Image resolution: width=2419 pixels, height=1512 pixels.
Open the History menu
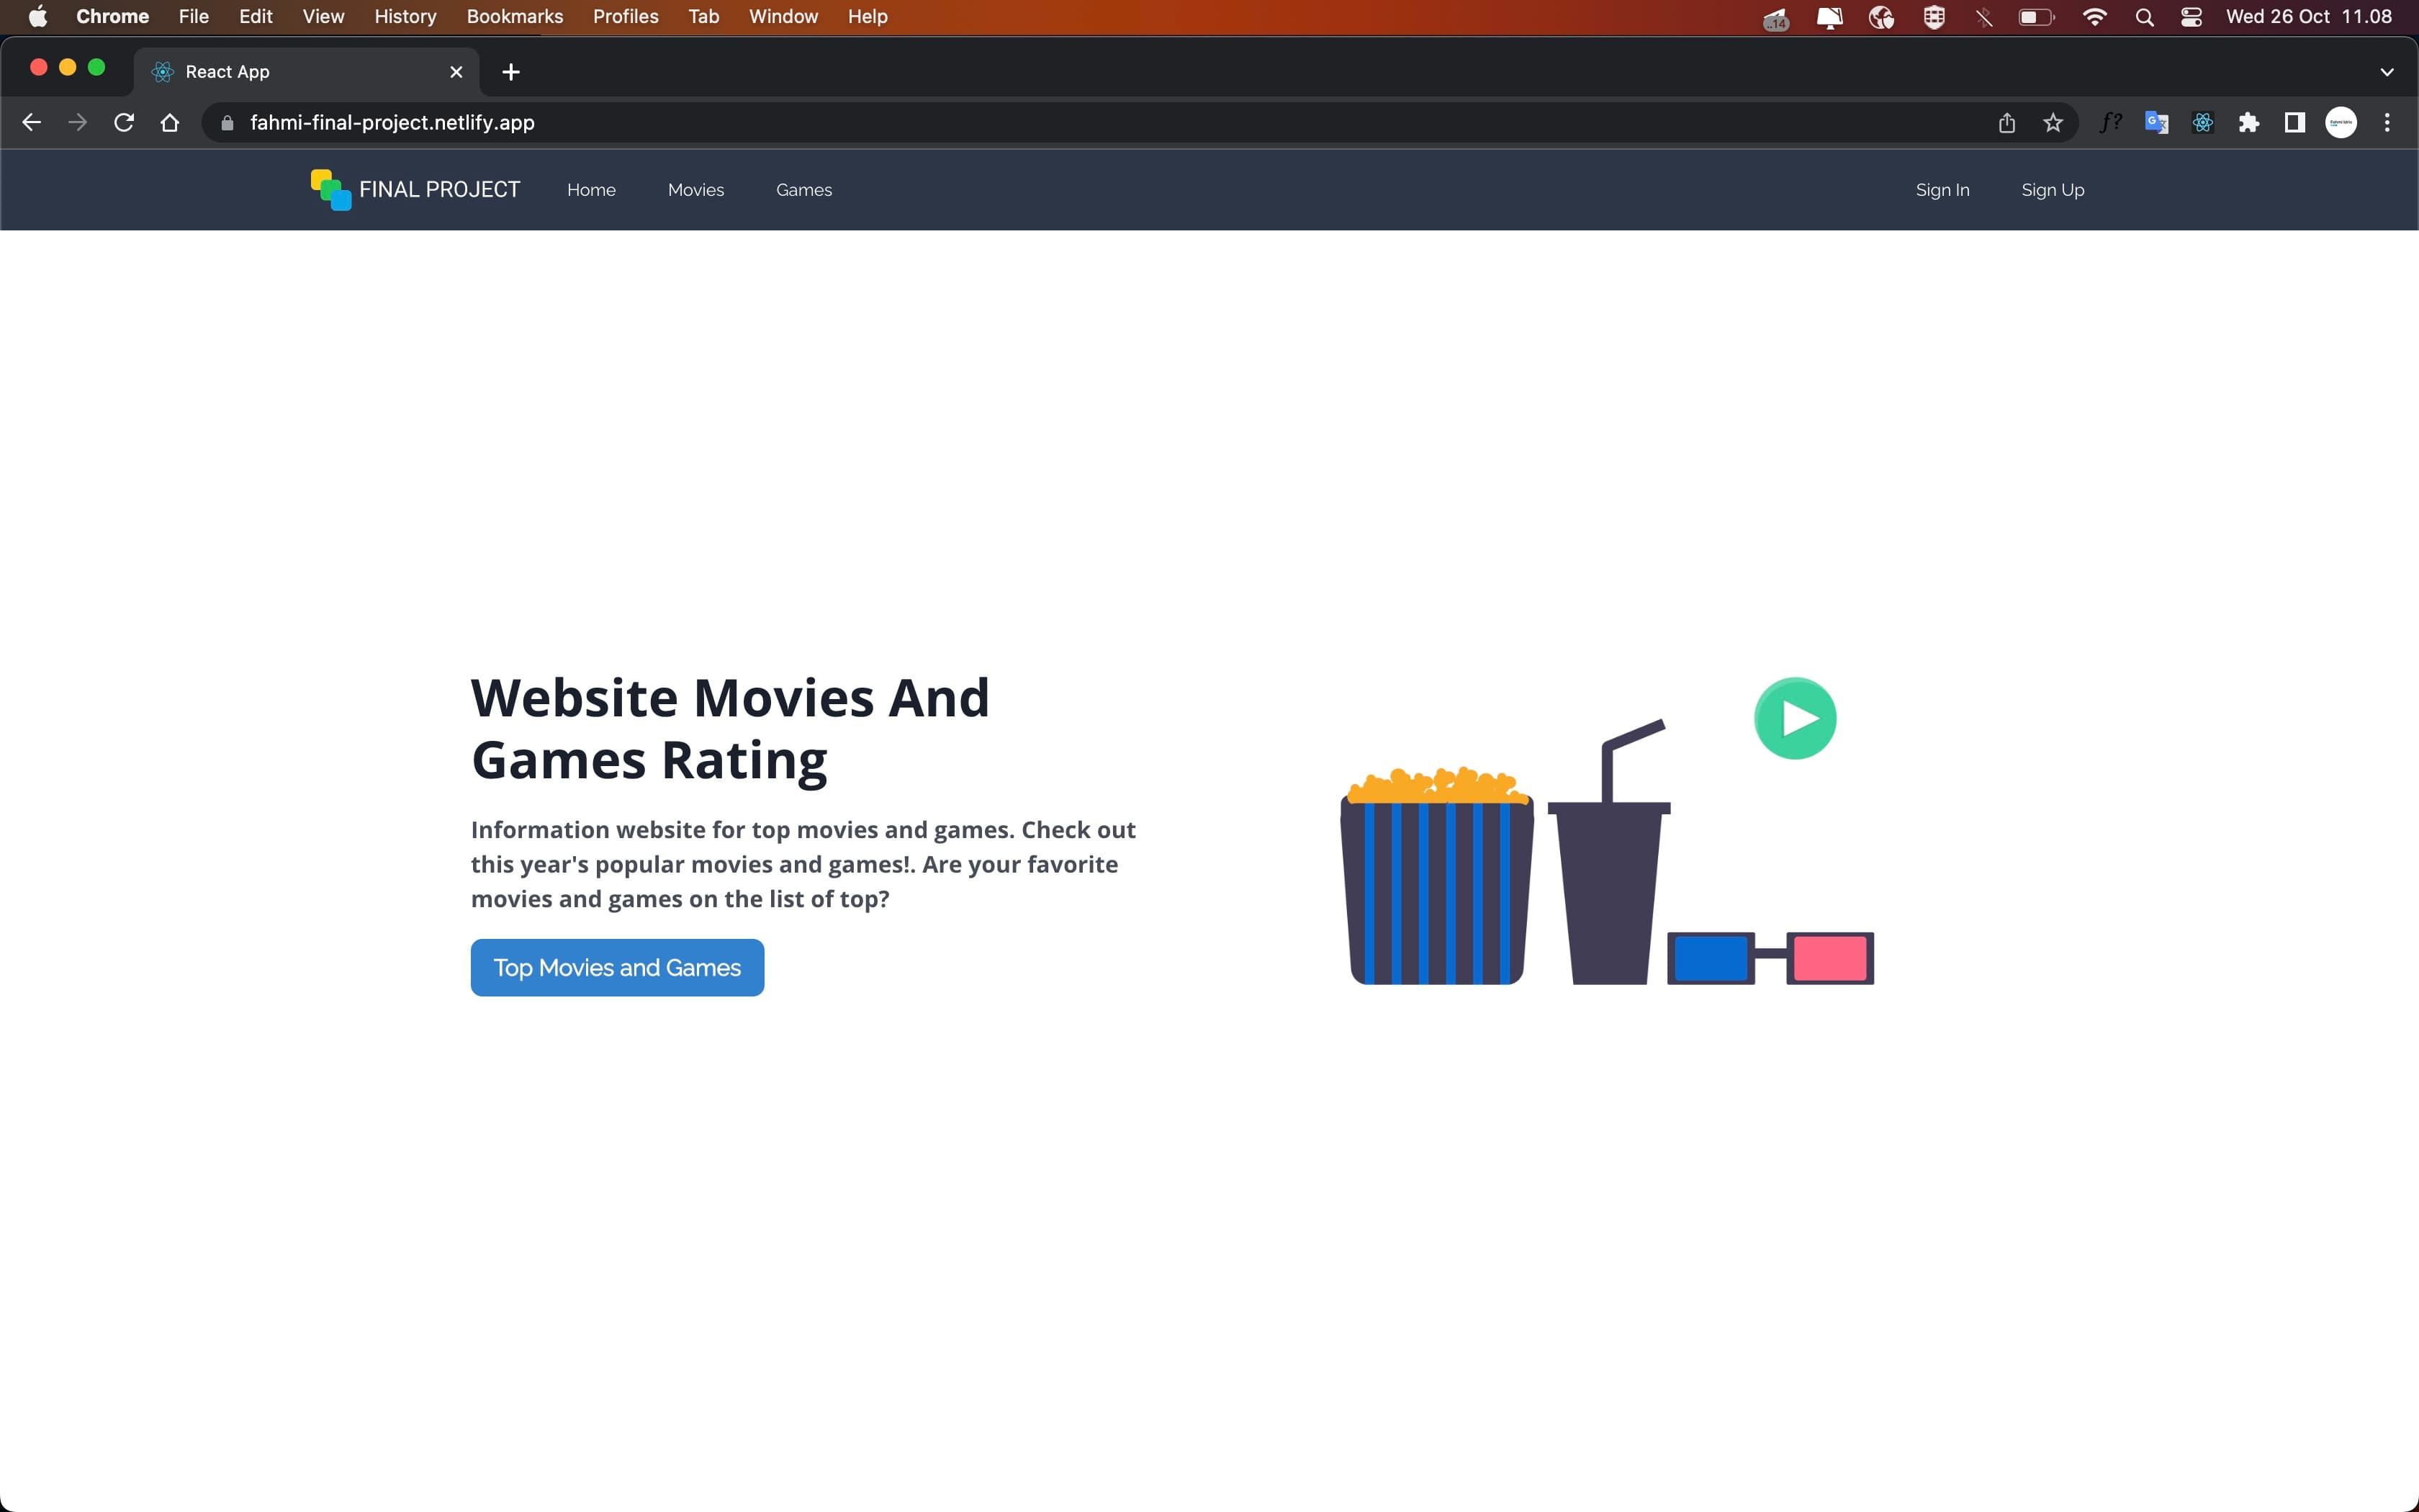coord(405,17)
